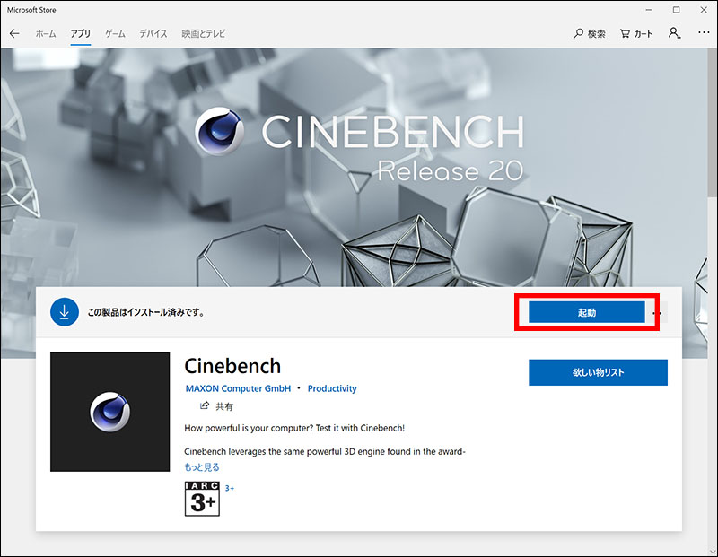
Task: Switch to the ゲーム tab
Action: coord(115,33)
